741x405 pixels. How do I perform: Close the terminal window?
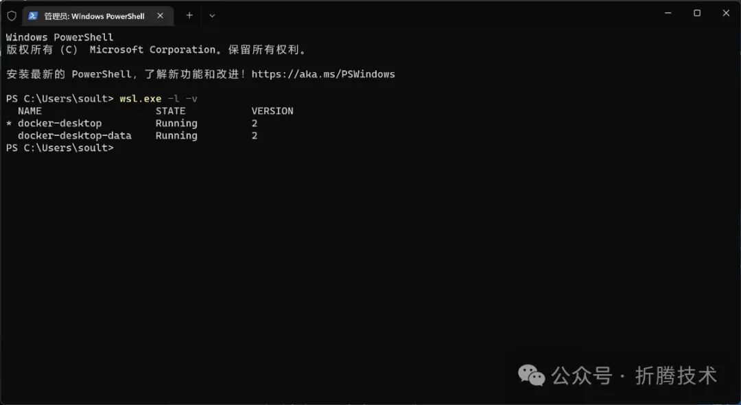[726, 13]
